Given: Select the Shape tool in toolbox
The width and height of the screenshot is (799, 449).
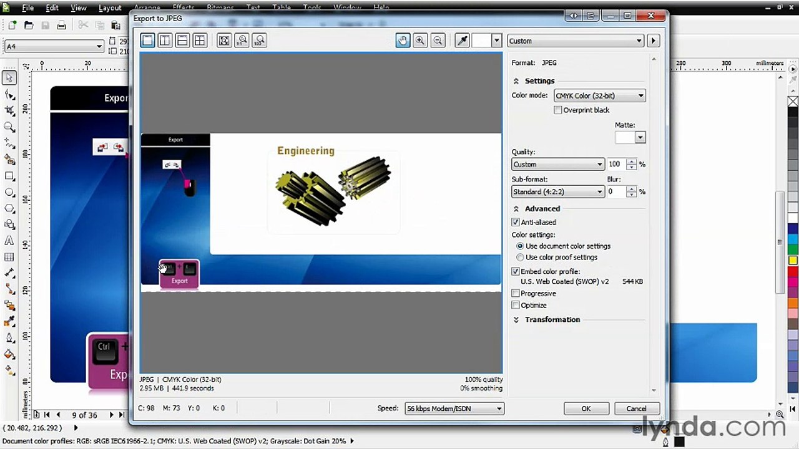Looking at the screenshot, I should [x=9, y=94].
